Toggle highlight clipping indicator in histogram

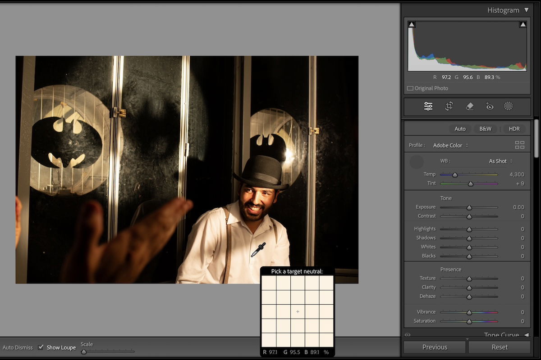pos(523,24)
